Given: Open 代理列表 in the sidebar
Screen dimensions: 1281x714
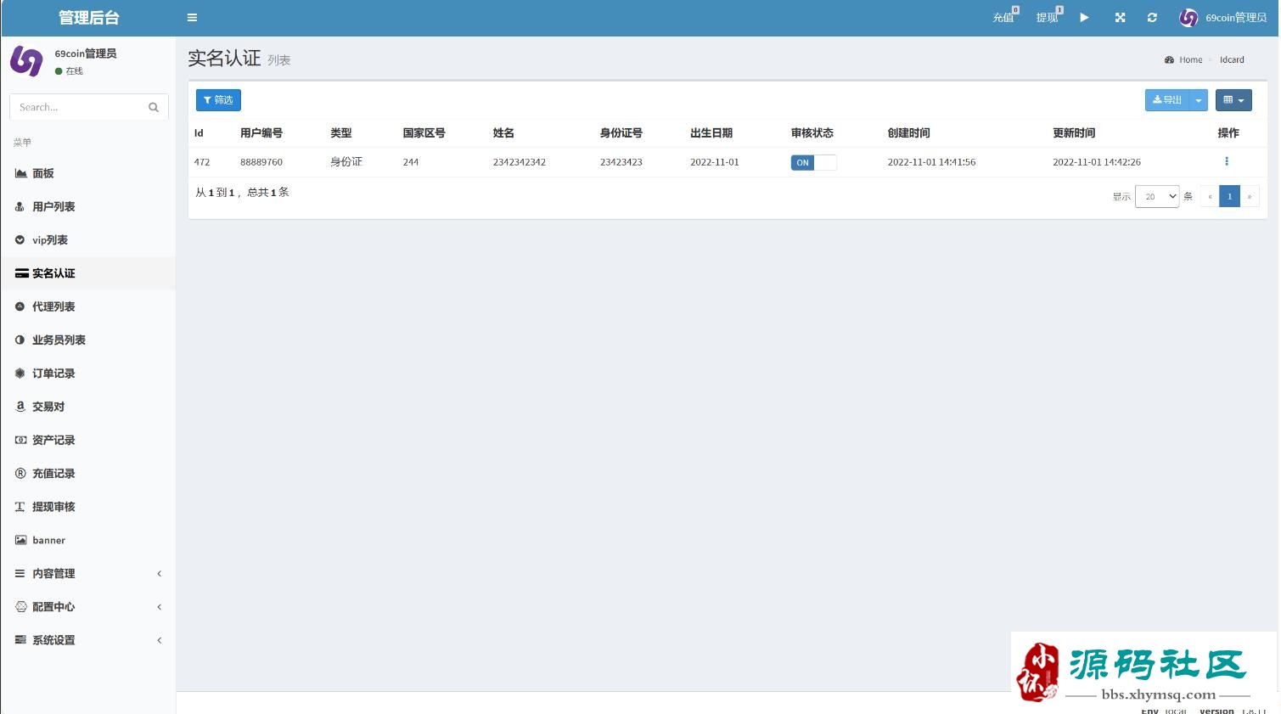Looking at the screenshot, I should [x=88, y=306].
